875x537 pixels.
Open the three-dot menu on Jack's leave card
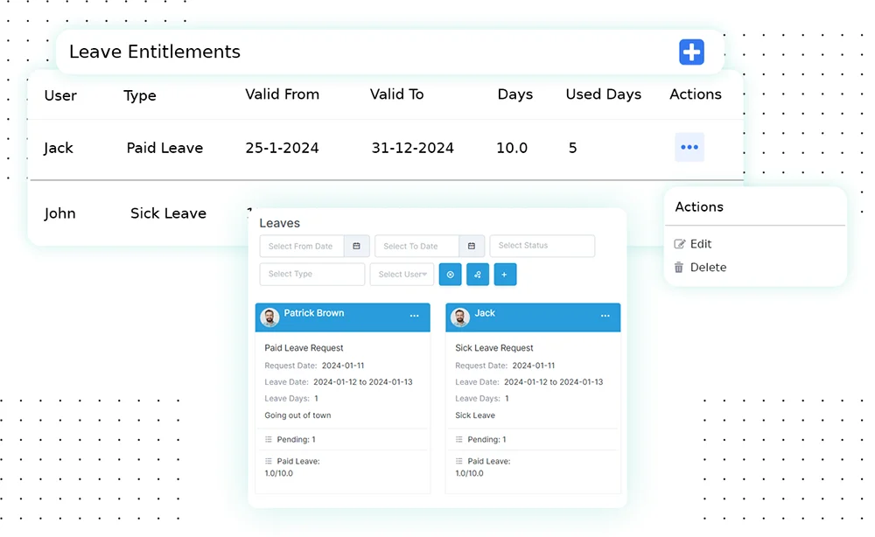coord(605,317)
